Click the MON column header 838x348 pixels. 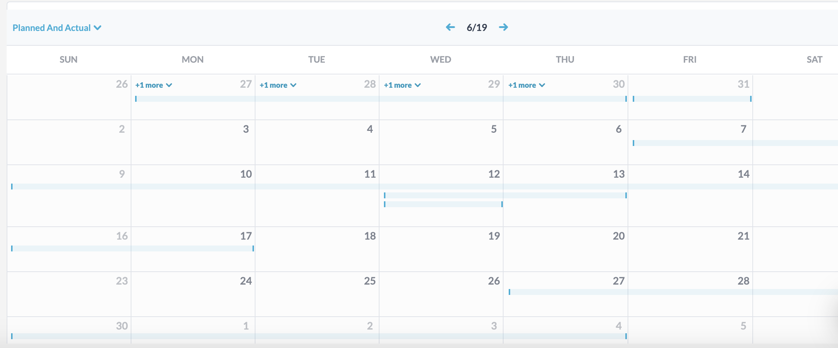coord(193,60)
